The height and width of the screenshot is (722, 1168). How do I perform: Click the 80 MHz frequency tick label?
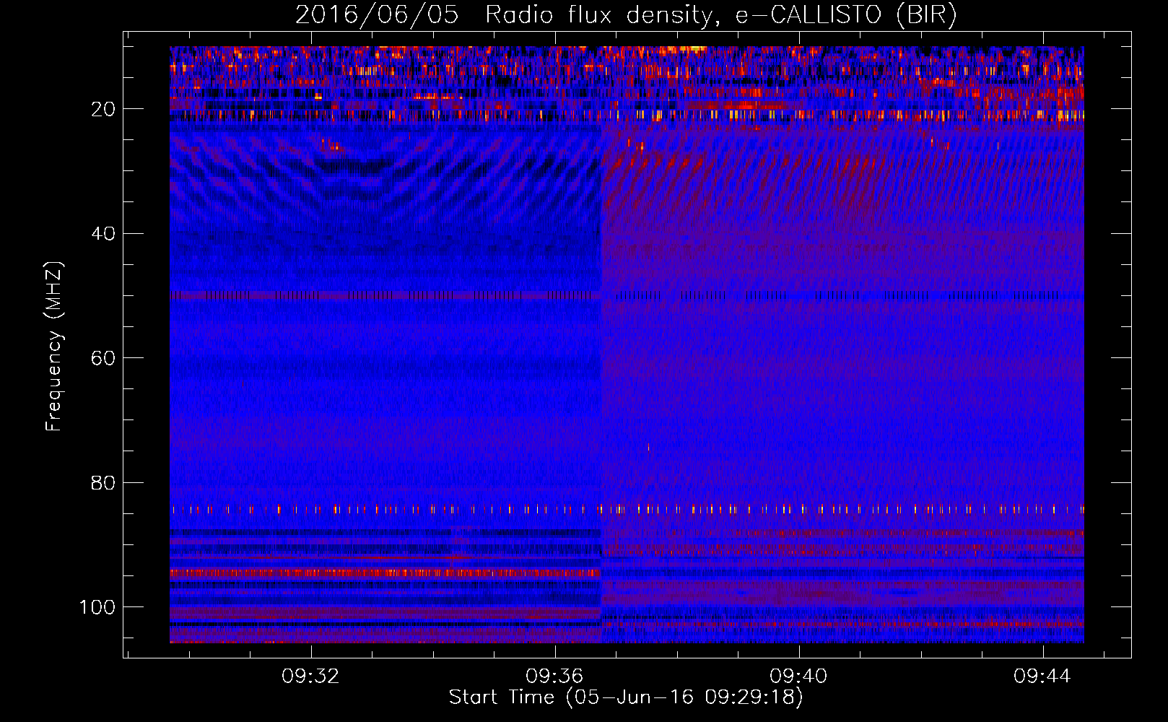pos(103,482)
